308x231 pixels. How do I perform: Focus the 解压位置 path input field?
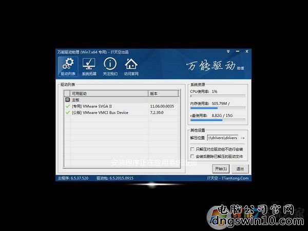coord(223,138)
